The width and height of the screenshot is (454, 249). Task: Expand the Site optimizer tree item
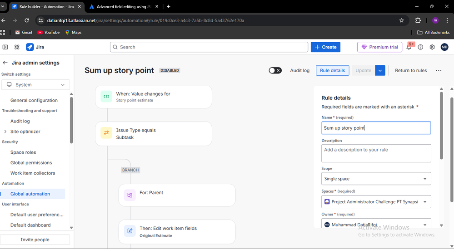click(x=5, y=132)
